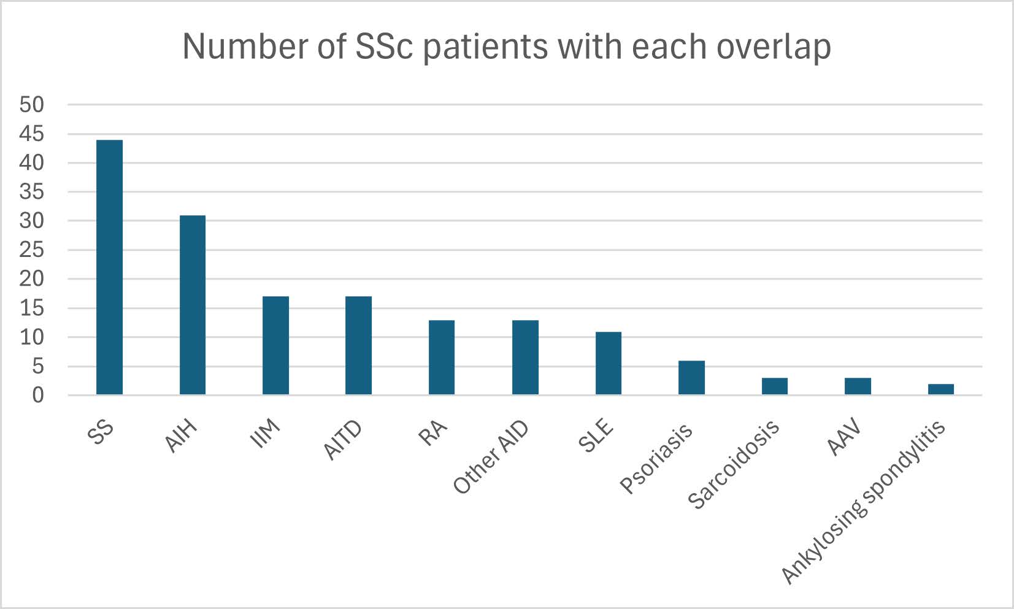Click the Psoriasis category label

point(656,458)
